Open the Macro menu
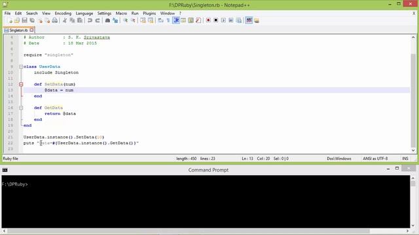Viewport: 419px width, 235px height. click(121, 13)
